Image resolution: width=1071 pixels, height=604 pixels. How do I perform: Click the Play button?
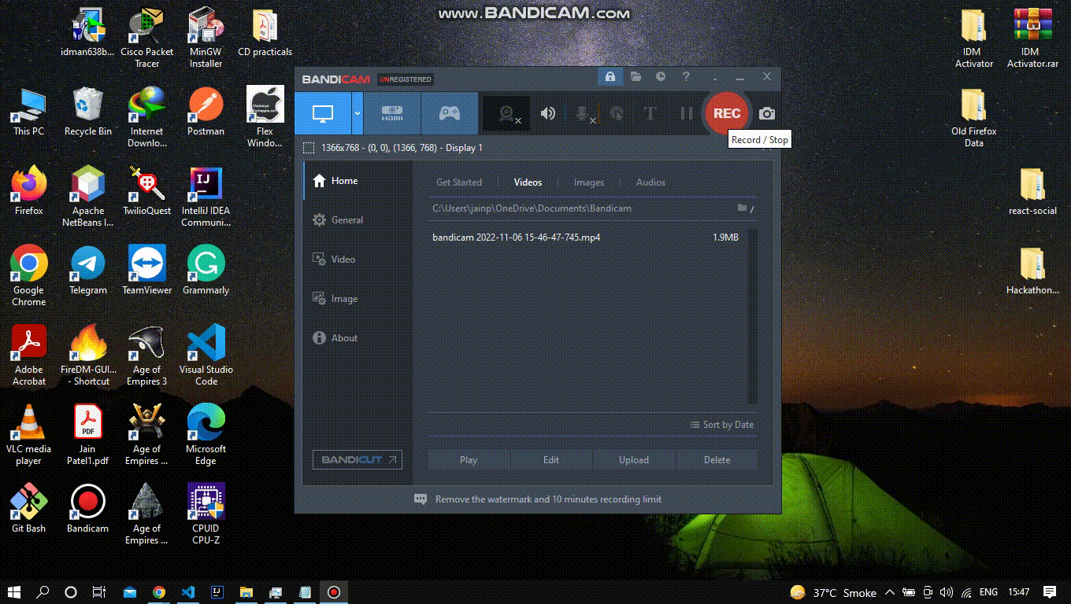pyautogui.click(x=469, y=460)
